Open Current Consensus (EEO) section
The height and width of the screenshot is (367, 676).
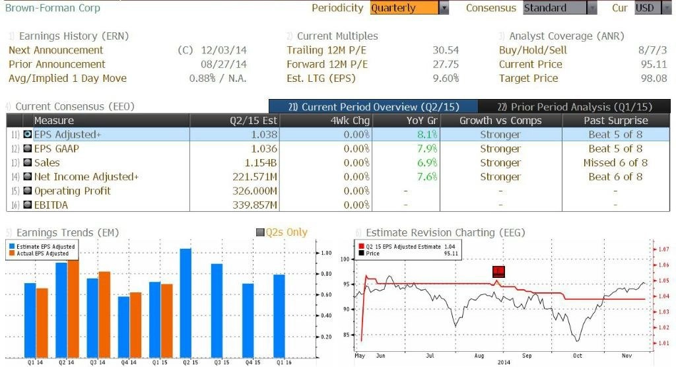tap(75, 106)
